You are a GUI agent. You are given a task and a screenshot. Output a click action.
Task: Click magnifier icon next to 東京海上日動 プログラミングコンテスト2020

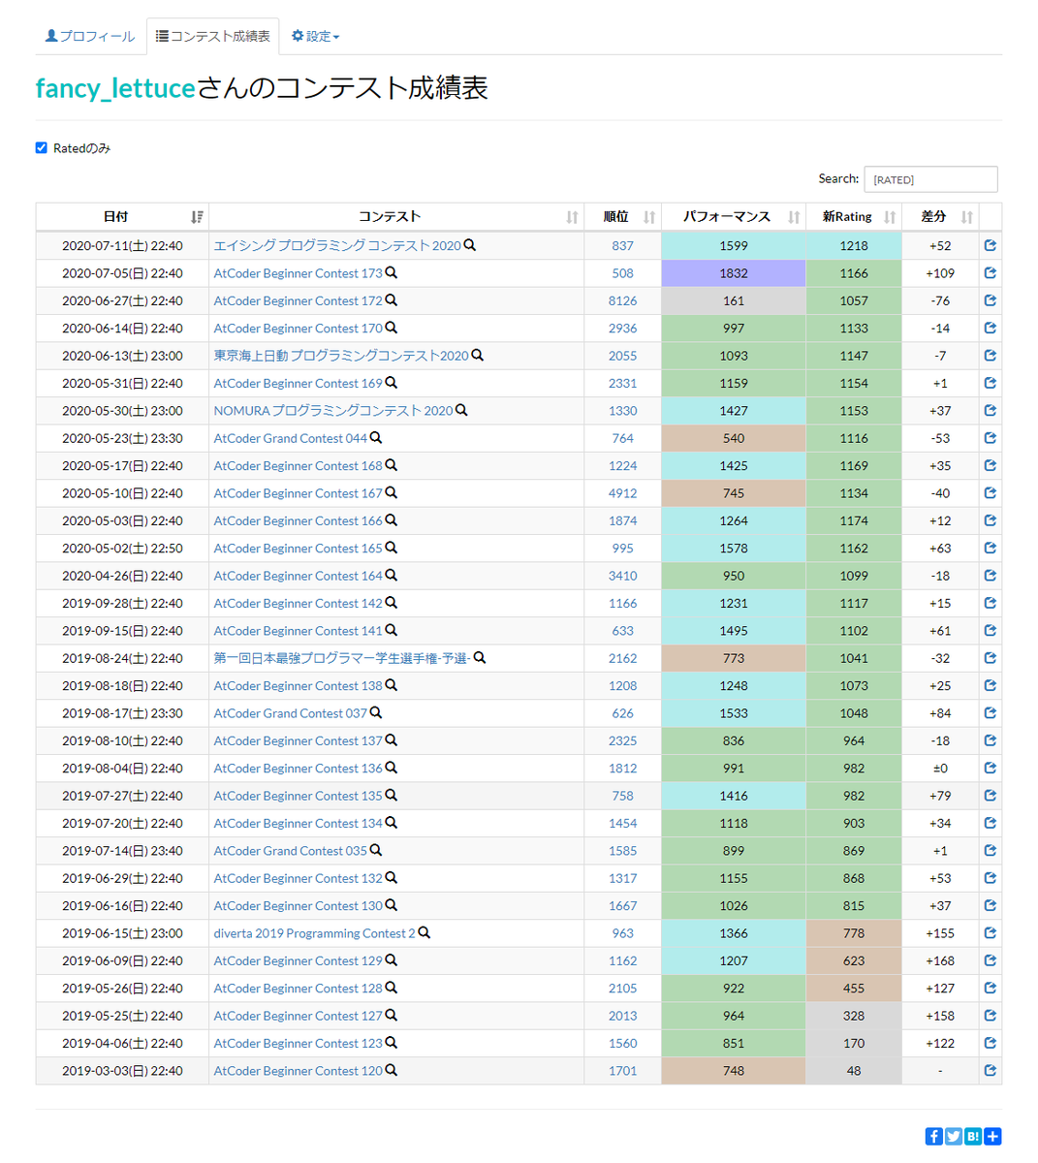(x=477, y=356)
